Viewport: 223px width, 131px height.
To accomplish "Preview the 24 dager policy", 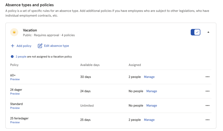I will (x=15, y=94).
